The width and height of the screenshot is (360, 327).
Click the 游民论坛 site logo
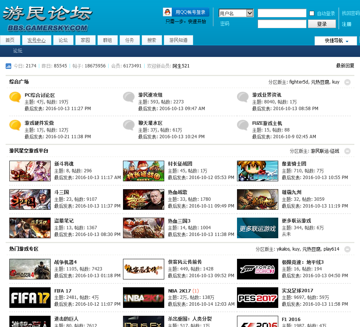click(48, 19)
